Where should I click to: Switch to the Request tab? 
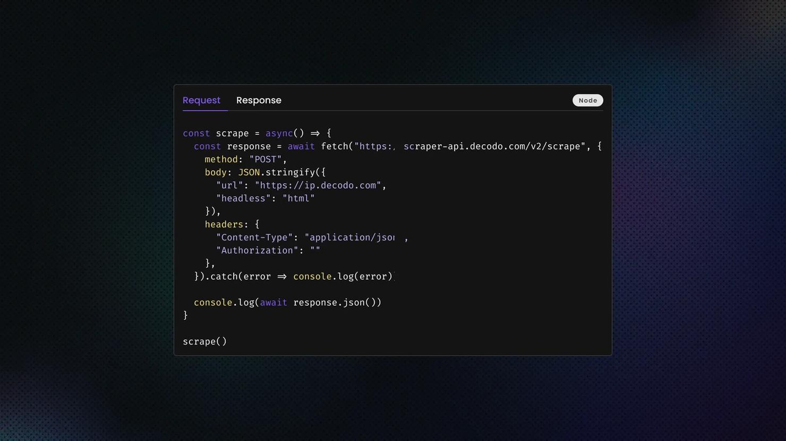point(201,100)
